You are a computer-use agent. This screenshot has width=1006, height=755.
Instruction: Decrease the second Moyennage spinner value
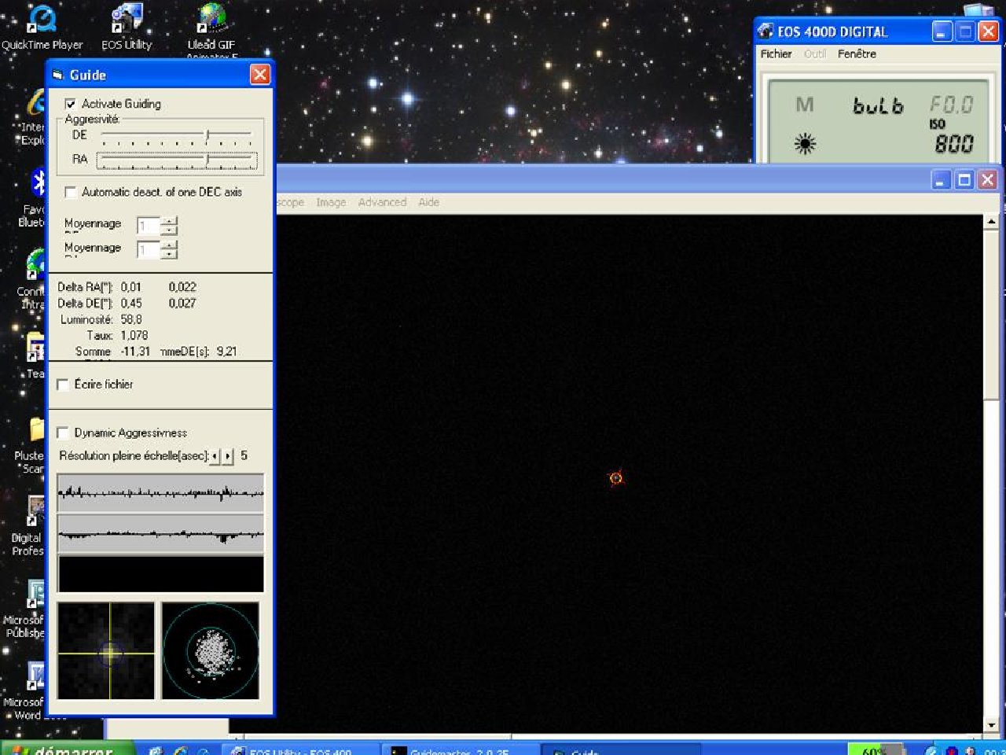point(169,254)
